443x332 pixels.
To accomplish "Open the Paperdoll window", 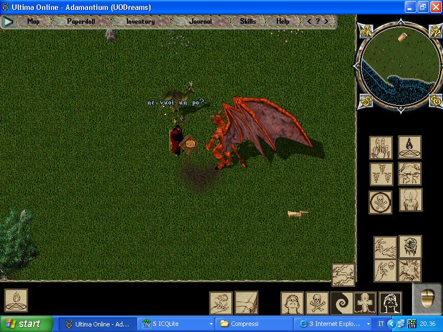I will (x=81, y=22).
